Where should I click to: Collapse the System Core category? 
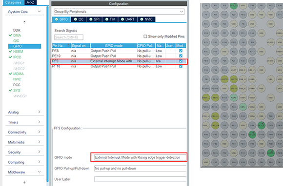coord(39,12)
